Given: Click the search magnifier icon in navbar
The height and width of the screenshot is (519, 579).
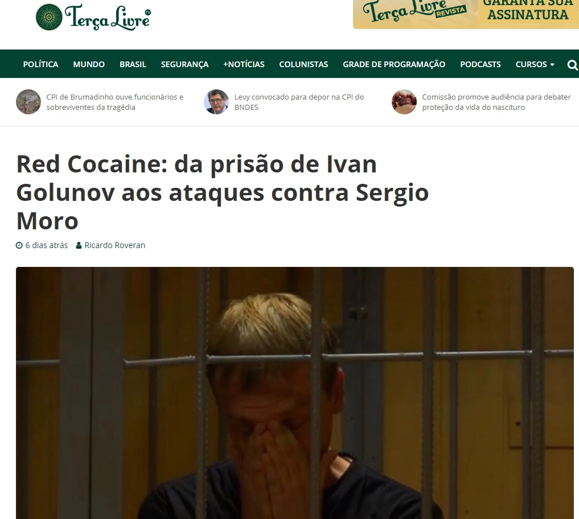Looking at the screenshot, I should tap(572, 65).
